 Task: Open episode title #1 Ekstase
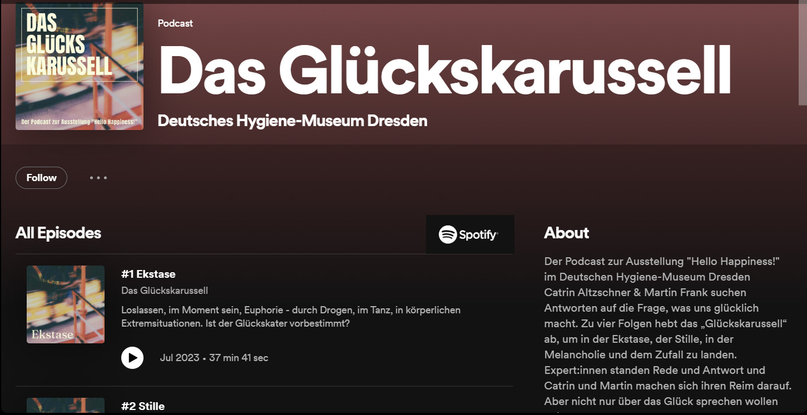(148, 274)
